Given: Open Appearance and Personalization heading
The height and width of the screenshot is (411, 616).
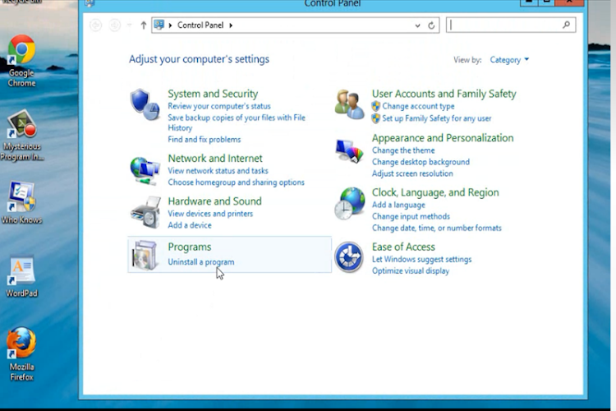Looking at the screenshot, I should tap(443, 138).
